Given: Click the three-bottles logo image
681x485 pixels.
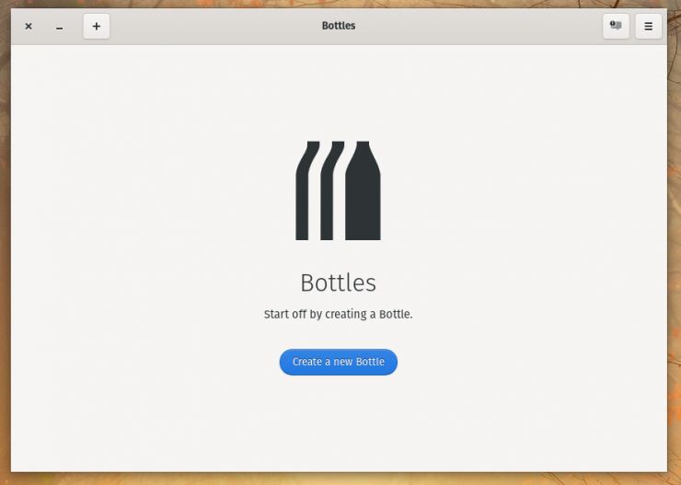Looking at the screenshot, I should tap(338, 191).
